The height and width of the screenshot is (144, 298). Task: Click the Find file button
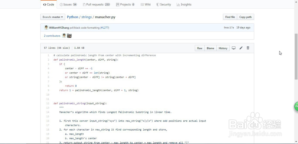(230, 17)
